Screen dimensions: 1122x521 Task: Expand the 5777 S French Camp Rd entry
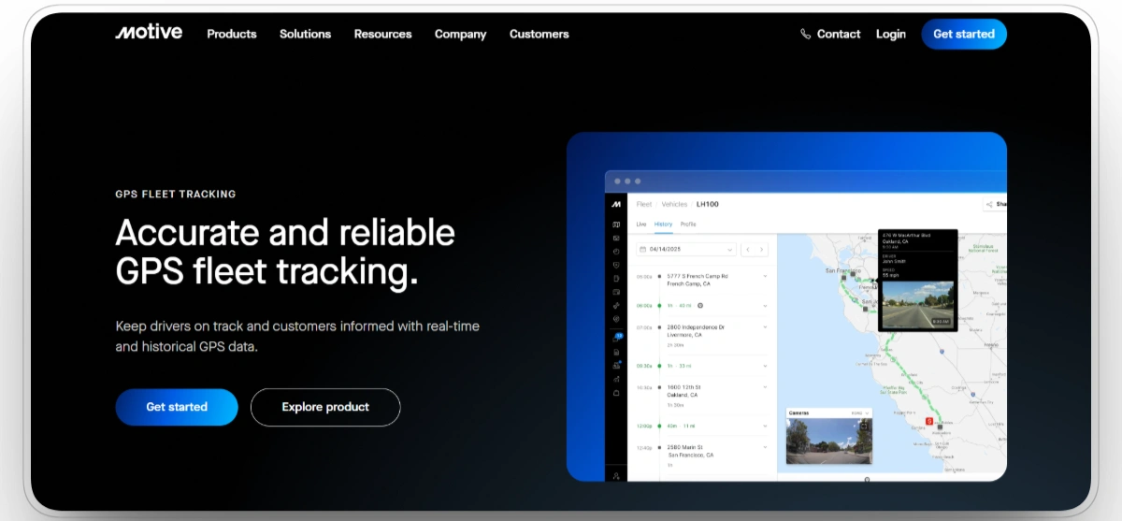click(x=765, y=276)
